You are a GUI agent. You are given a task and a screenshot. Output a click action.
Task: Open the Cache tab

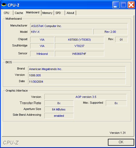[x=19, y=13]
